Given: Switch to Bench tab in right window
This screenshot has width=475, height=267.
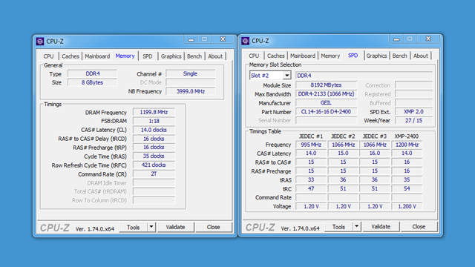Looking at the screenshot, I should click(399, 56).
